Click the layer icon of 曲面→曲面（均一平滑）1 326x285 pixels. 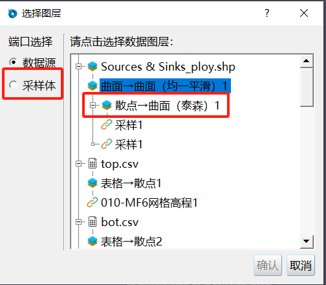(92, 86)
